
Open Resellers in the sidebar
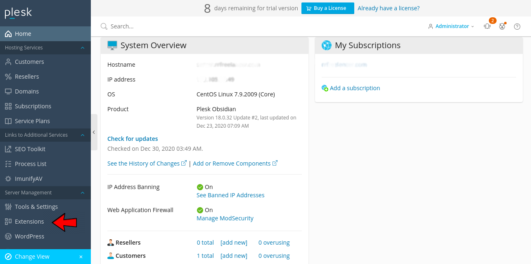pos(45,77)
